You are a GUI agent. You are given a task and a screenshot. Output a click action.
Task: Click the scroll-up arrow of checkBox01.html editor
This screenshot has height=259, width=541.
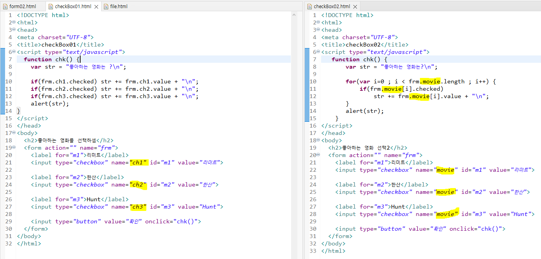(x=294, y=14)
